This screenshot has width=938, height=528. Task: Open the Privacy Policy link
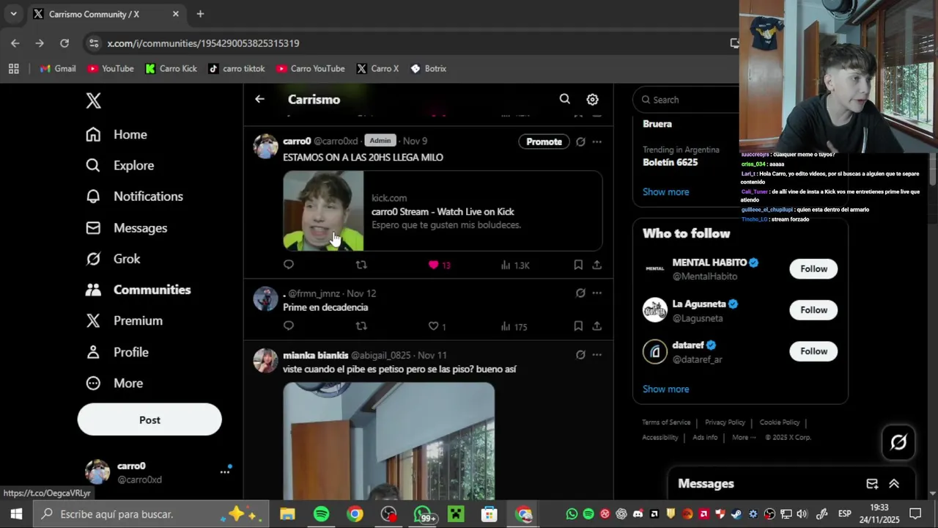tap(725, 422)
